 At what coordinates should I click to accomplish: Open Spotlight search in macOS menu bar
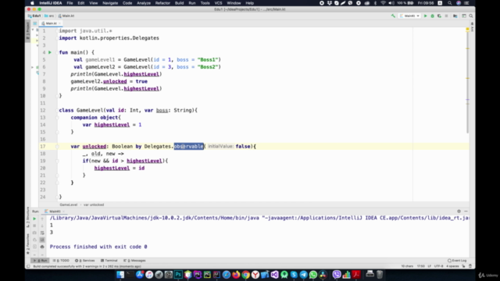click(450, 3)
